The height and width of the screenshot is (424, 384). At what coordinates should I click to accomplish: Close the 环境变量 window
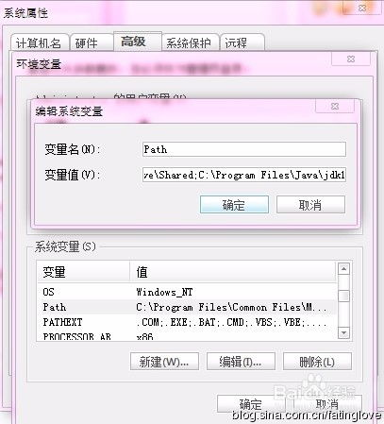pyautogui.click(x=351, y=59)
